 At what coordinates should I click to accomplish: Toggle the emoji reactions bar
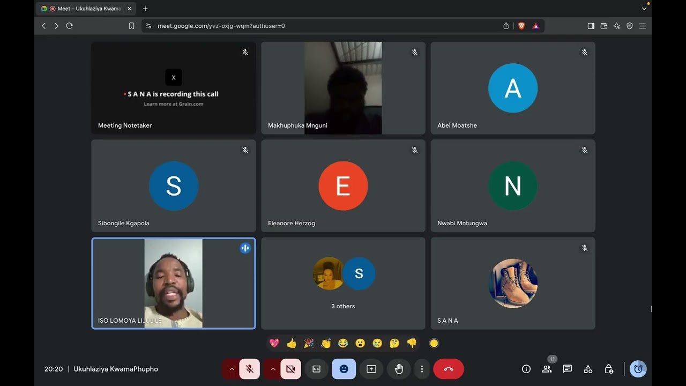[x=344, y=369]
